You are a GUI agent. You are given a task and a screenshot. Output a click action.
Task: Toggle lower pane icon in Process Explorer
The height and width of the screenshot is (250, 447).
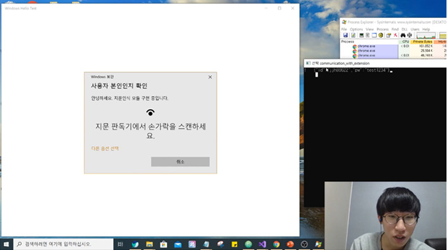point(374,35)
